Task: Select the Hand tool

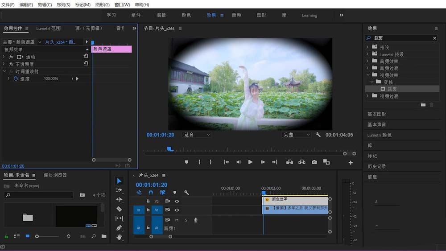Action: point(119,237)
